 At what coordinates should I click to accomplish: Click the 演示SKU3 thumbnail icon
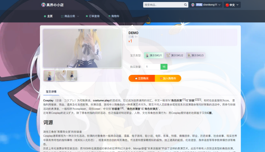coord(189,55)
